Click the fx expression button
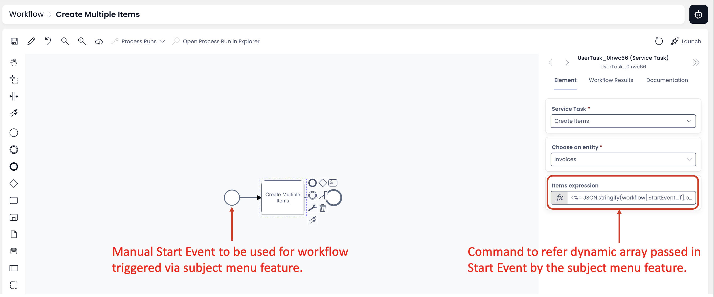Screen dimensions: 714x297 [x=559, y=198]
